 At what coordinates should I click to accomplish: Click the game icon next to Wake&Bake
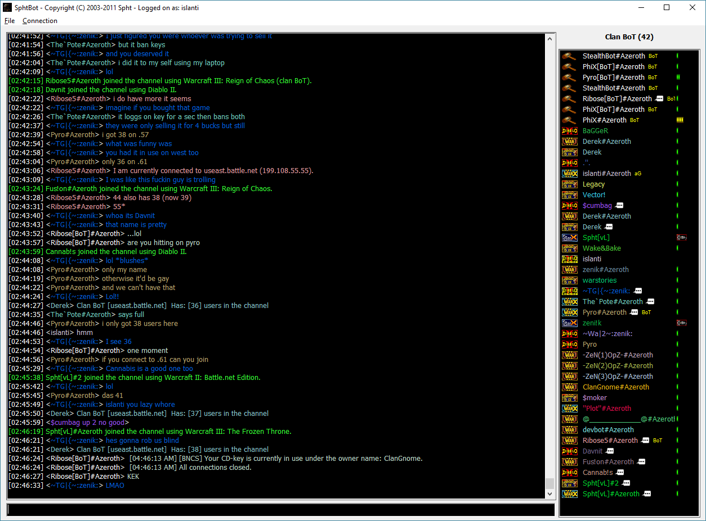(x=570, y=248)
